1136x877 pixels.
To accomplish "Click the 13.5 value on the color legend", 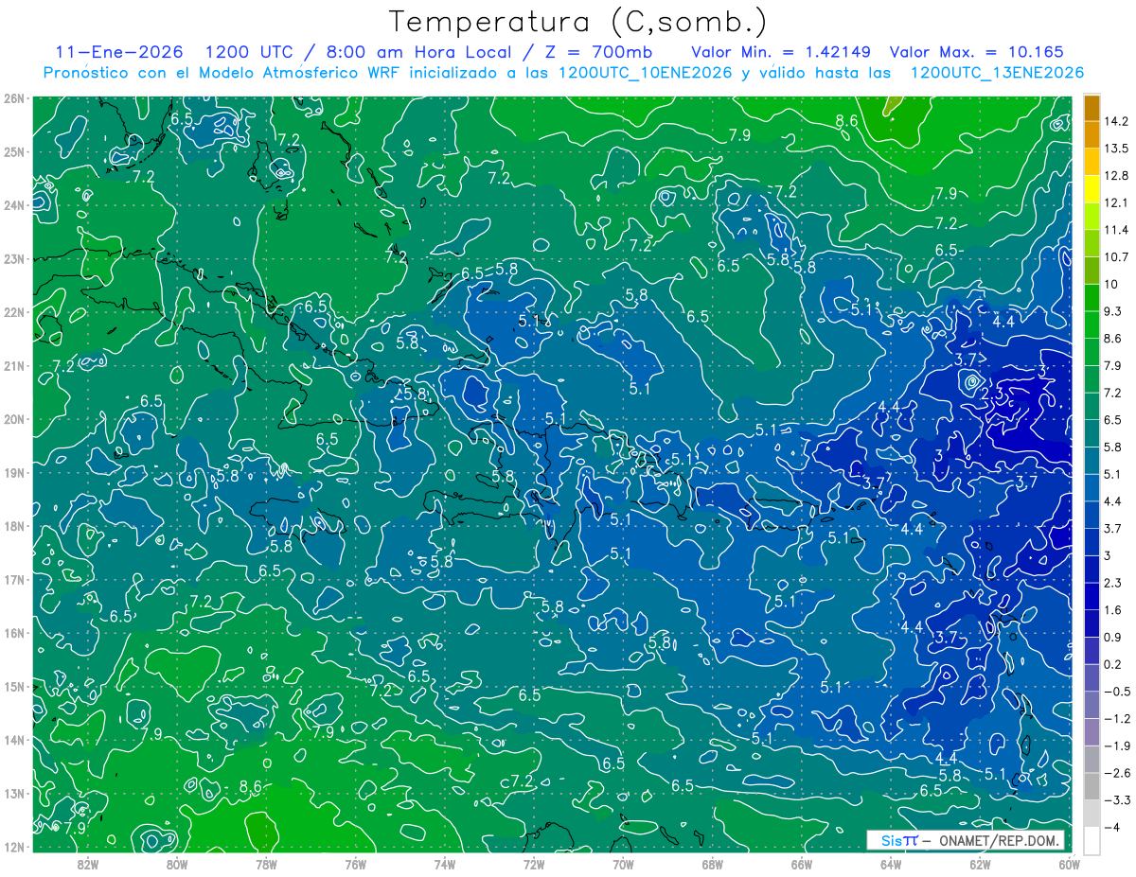I will [x=1117, y=149].
